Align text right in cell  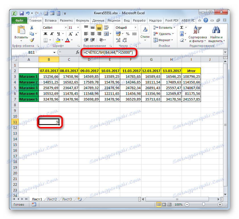99,34
